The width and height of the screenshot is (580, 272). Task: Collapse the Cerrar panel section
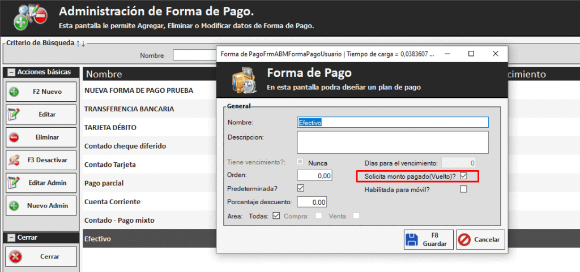pos(11,238)
